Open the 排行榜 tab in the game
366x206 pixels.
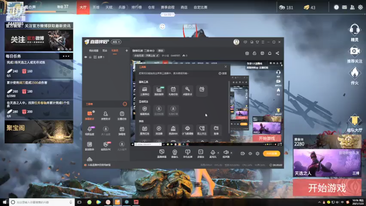[x=136, y=7]
